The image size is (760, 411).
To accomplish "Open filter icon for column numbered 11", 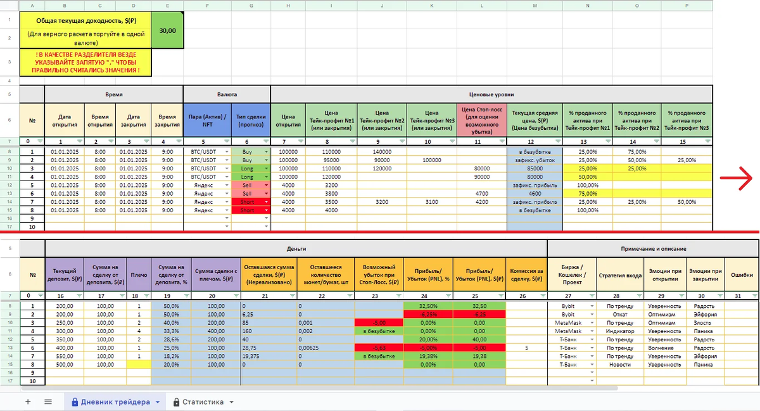I will 502,141.
